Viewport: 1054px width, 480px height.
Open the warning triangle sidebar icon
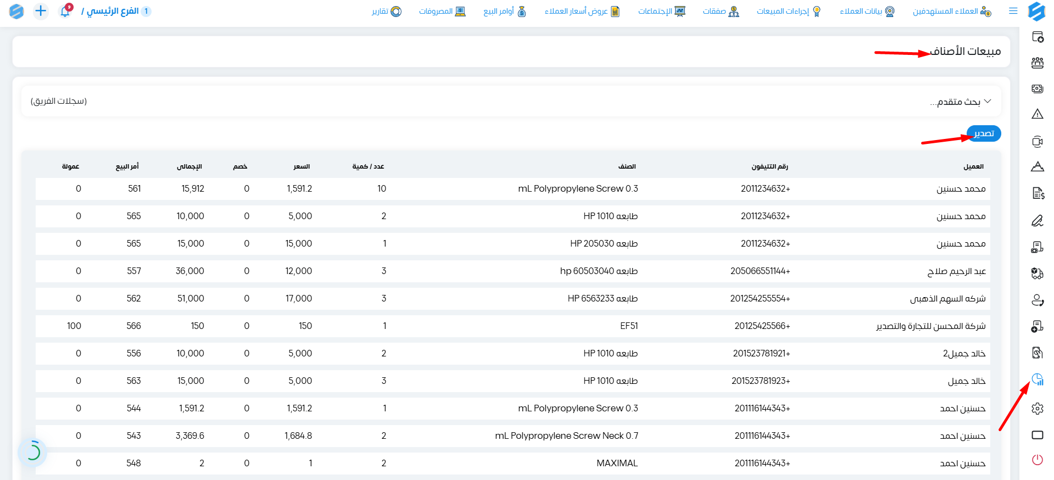(1038, 114)
